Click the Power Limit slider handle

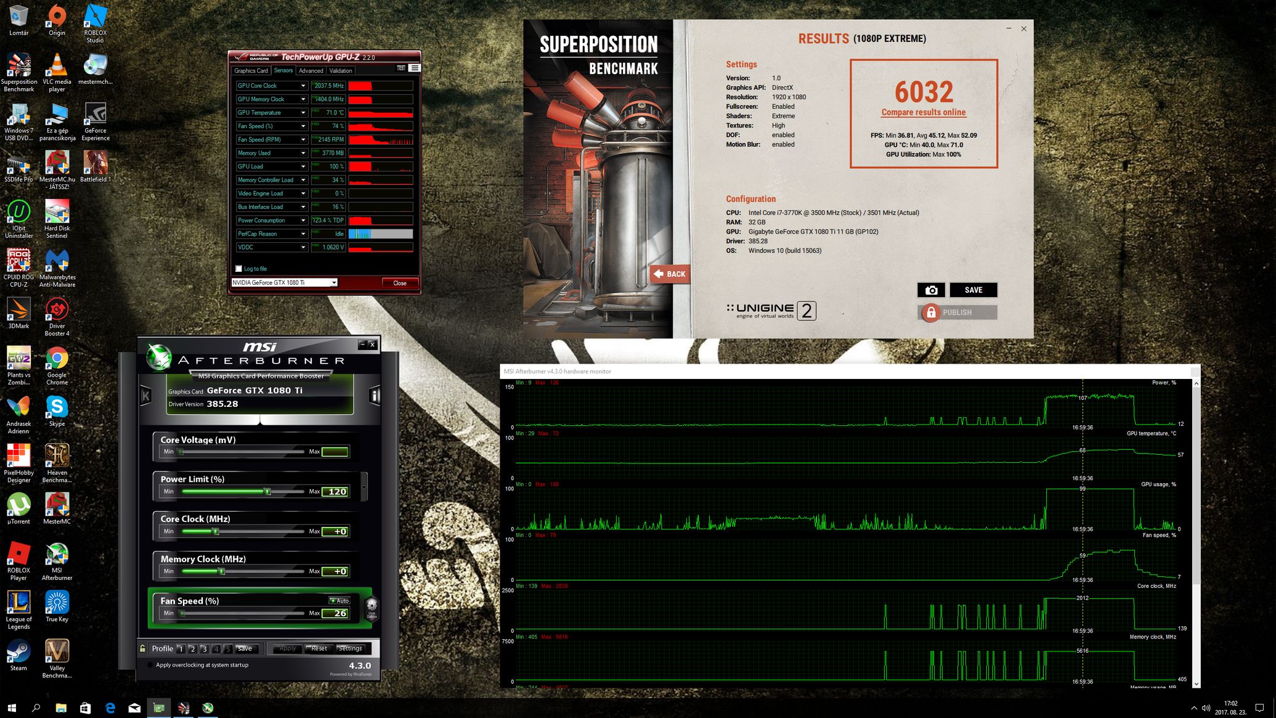tap(267, 491)
